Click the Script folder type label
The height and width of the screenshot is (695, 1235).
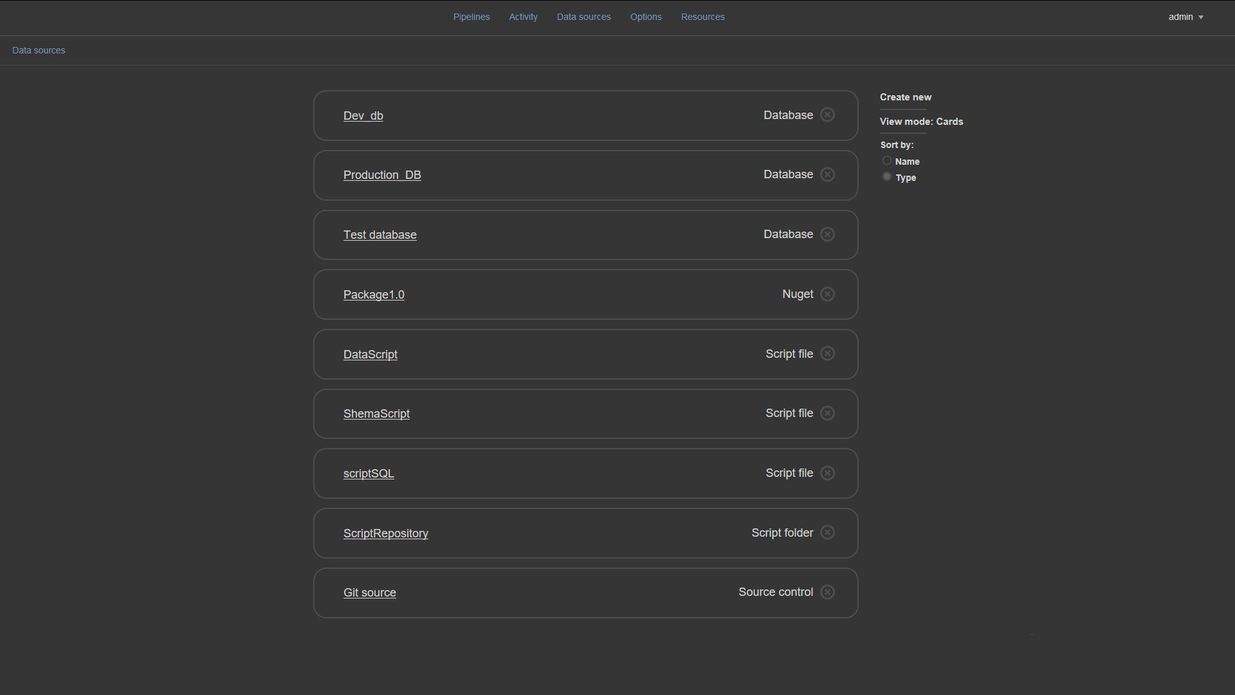pyautogui.click(x=782, y=533)
